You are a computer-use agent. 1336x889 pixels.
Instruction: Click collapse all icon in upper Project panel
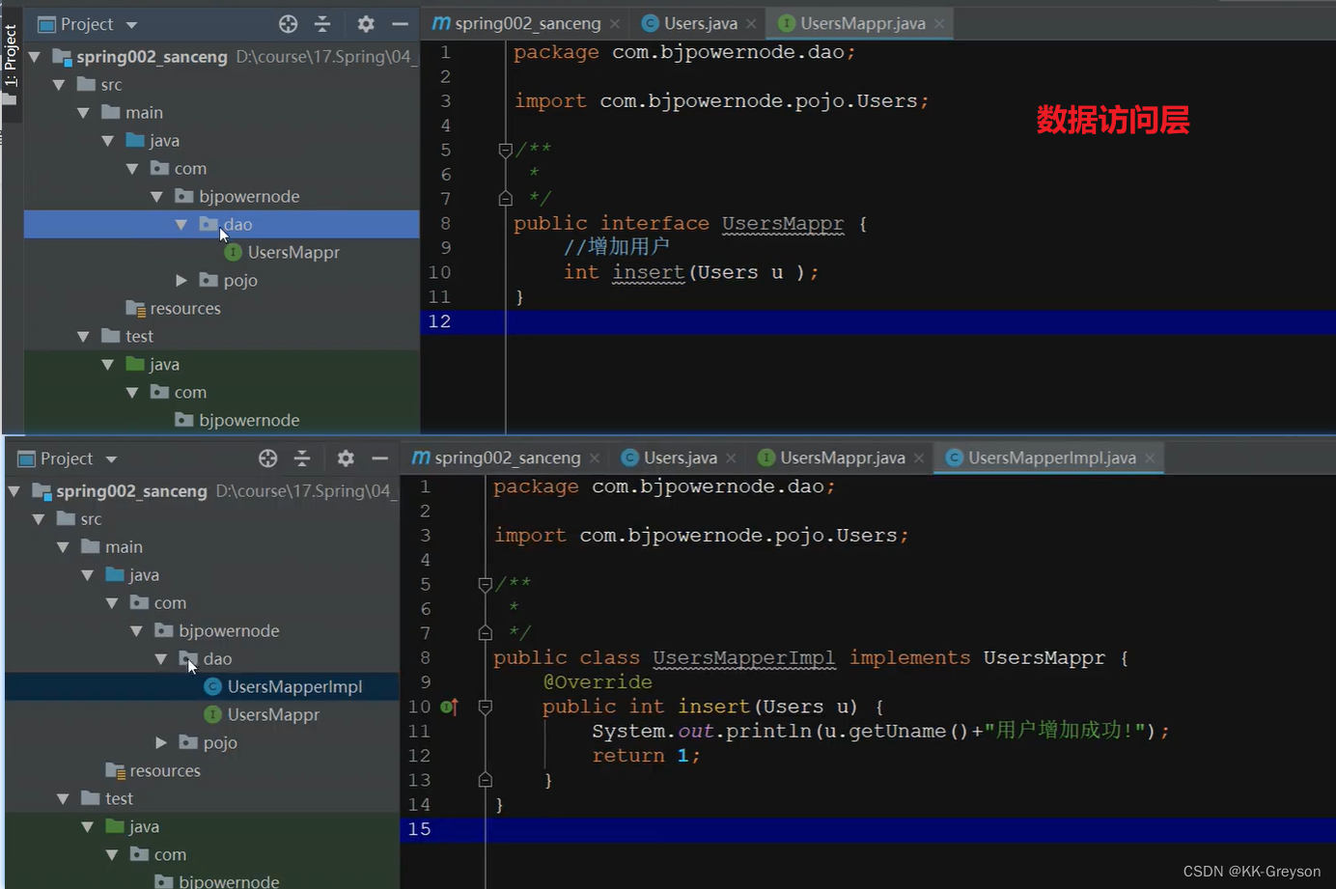pos(322,24)
